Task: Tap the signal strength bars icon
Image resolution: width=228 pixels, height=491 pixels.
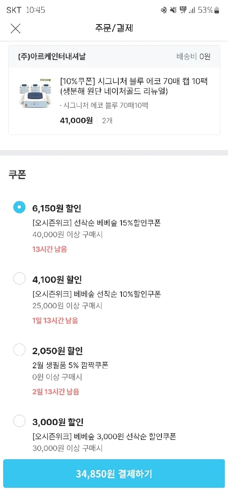Action: pyautogui.click(x=192, y=10)
